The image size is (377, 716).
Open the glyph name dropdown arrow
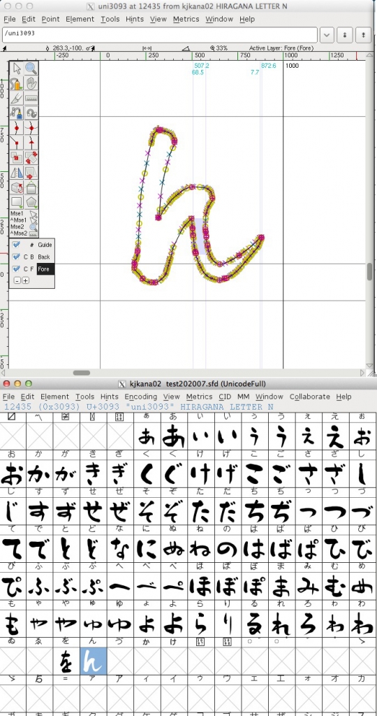pos(327,35)
